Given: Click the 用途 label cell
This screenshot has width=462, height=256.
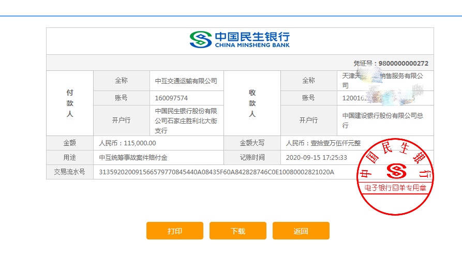Looking at the screenshot, I should point(70,158).
